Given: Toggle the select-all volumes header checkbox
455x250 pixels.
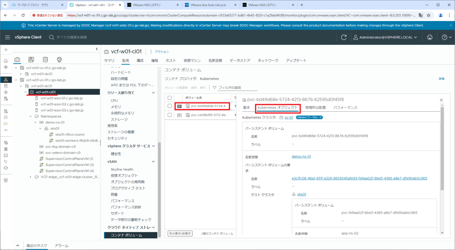Looking at the screenshot, I should coord(170,97).
